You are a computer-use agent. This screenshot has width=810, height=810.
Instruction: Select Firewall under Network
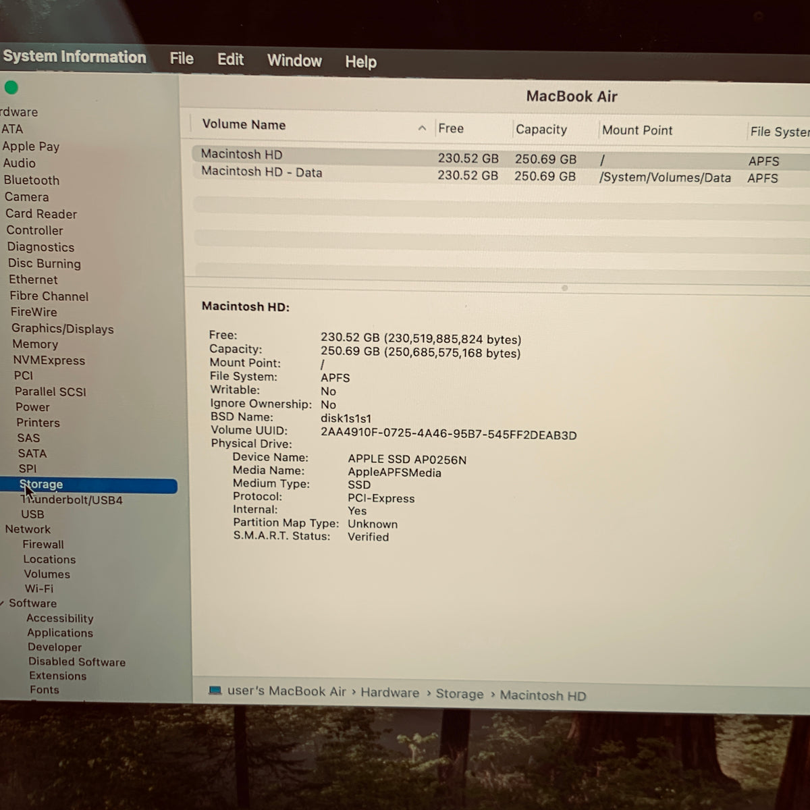[x=43, y=544]
